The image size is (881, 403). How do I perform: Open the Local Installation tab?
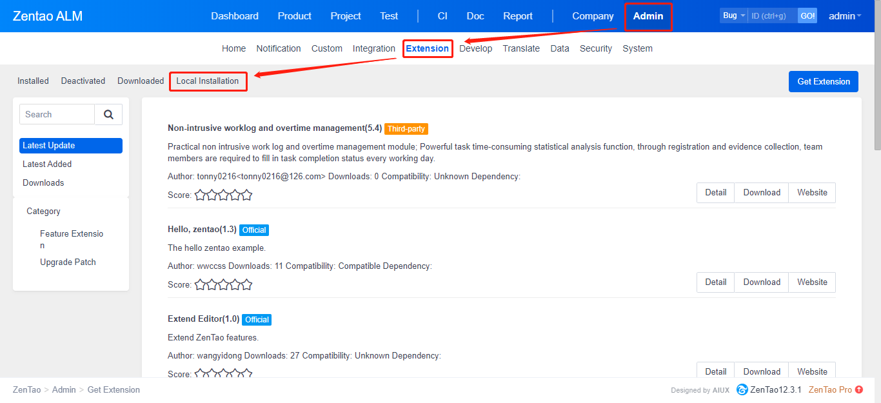click(x=208, y=81)
